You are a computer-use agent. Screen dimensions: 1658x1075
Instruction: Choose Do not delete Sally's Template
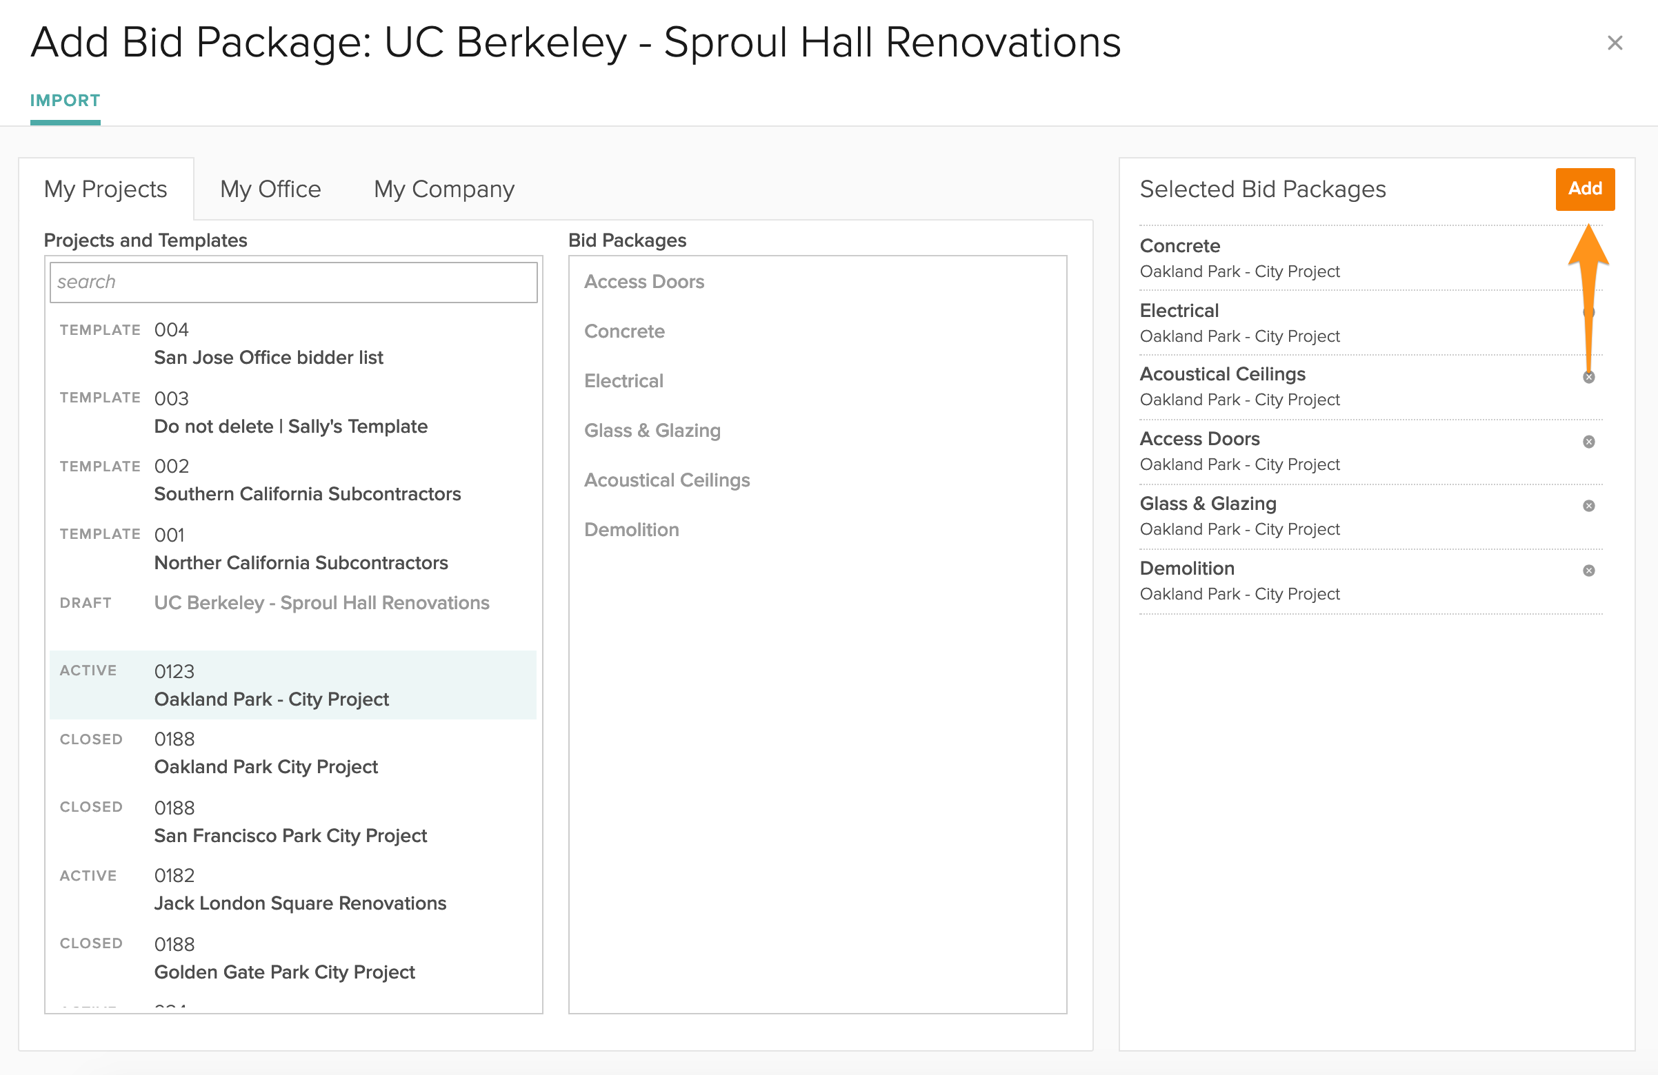point(290,426)
